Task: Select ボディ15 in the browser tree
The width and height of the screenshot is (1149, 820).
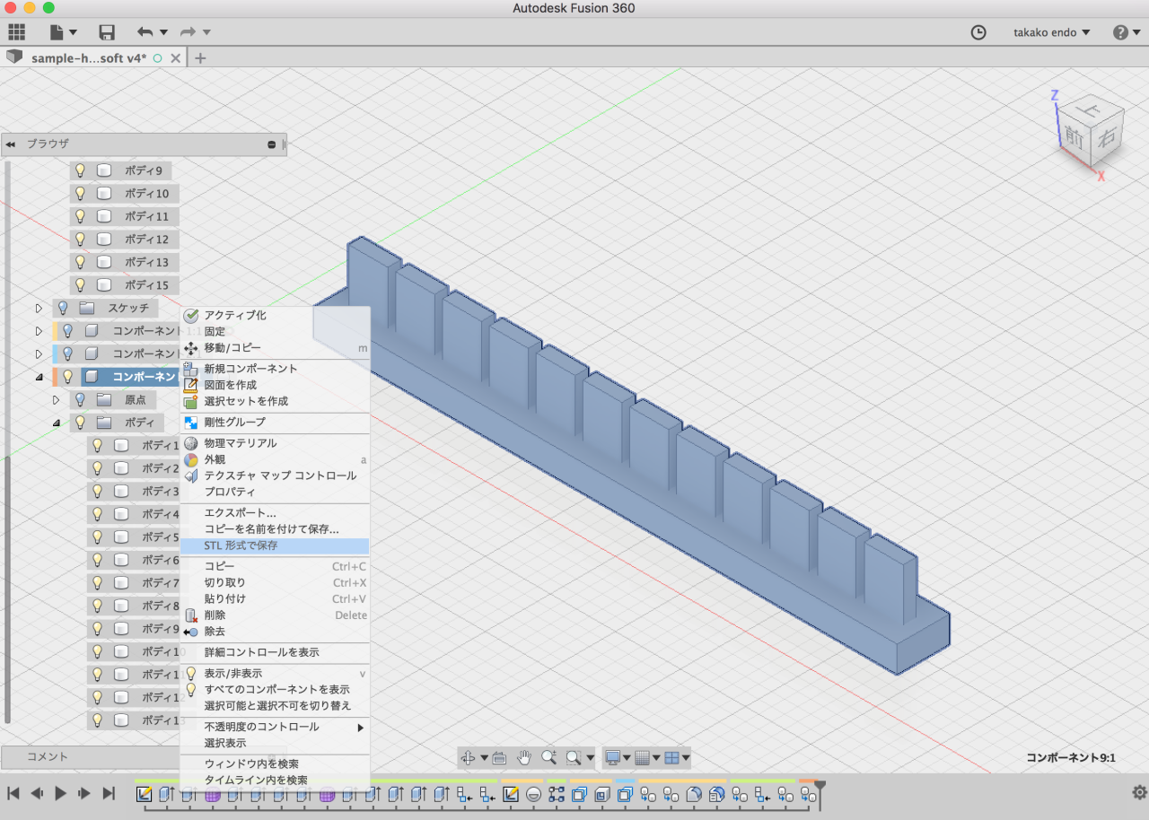Action: tap(146, 285)
